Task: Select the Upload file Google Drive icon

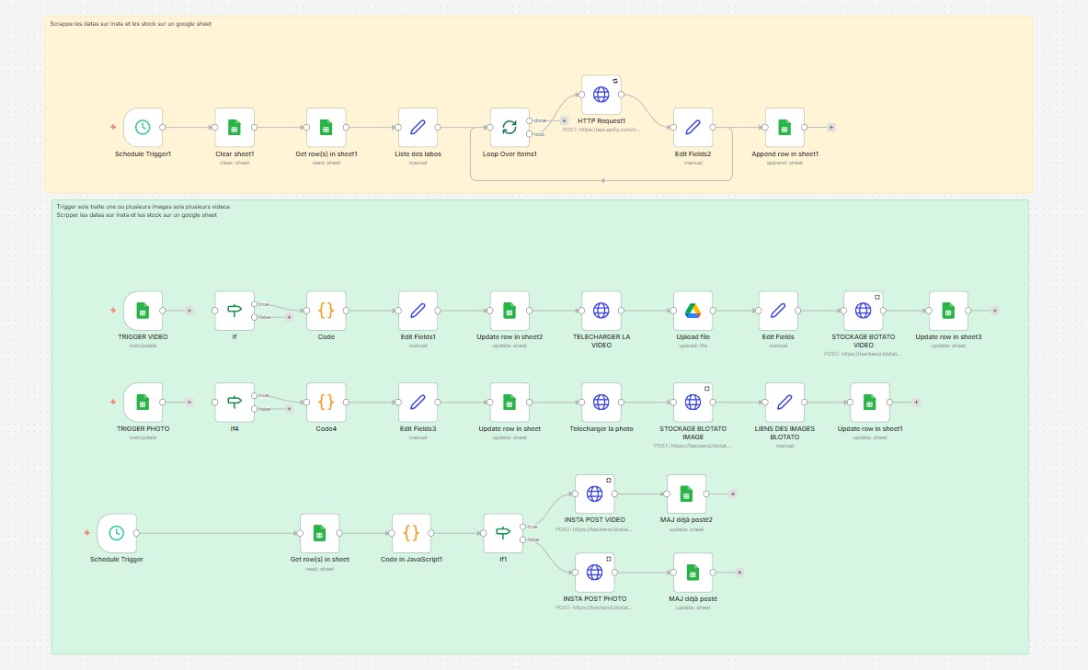Action: point(693,310)
